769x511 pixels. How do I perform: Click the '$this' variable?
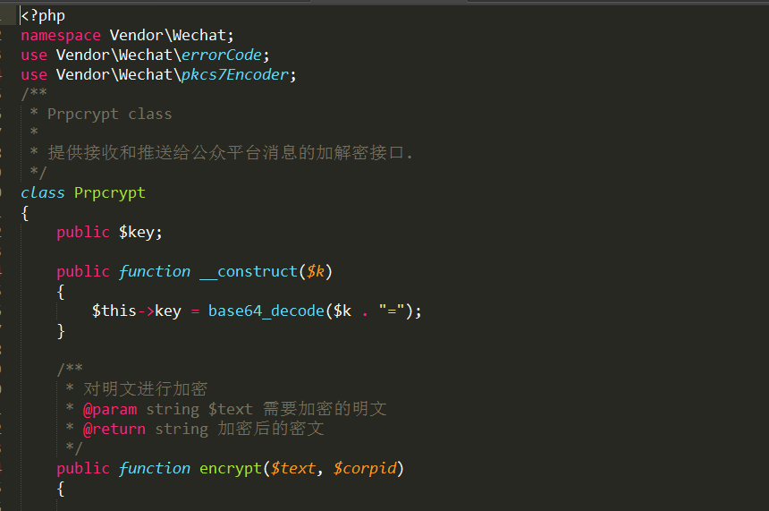tap(114, 311)
